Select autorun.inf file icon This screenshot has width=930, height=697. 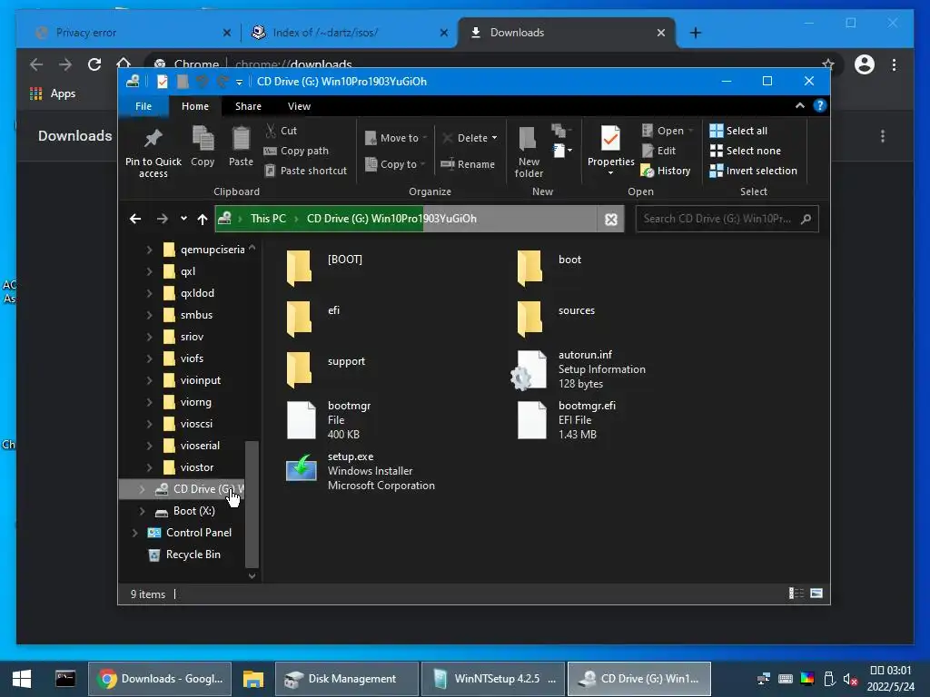pyautogui.click(x=529, y=369)
